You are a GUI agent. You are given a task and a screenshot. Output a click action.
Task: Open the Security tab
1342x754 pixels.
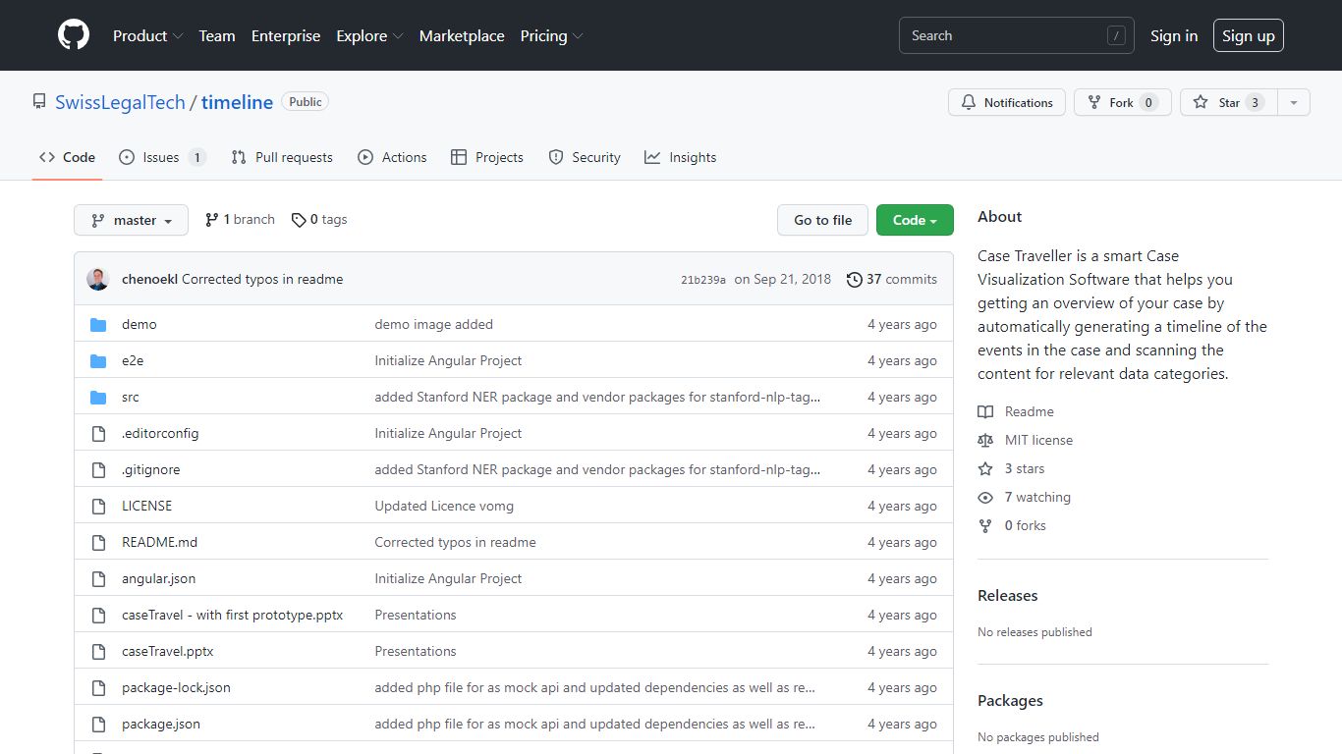click(x=585, y=157)
